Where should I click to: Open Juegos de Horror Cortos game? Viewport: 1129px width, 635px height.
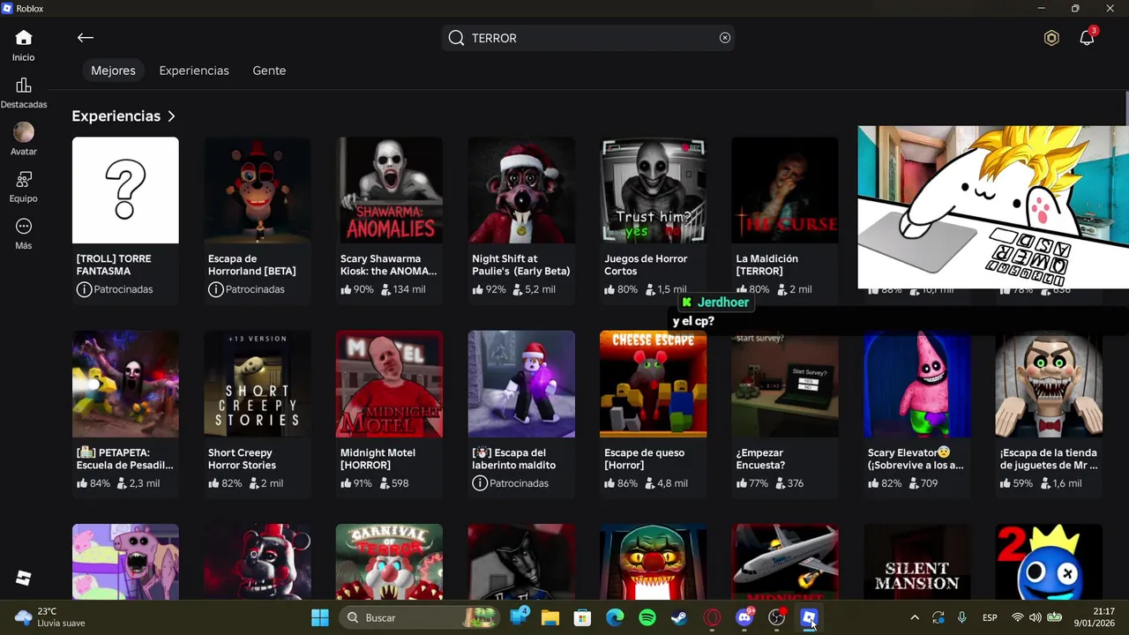[653, 219]
